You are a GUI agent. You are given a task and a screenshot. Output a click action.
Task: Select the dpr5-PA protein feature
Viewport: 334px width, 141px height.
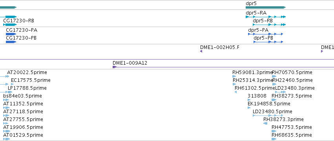tap(265, 34)
